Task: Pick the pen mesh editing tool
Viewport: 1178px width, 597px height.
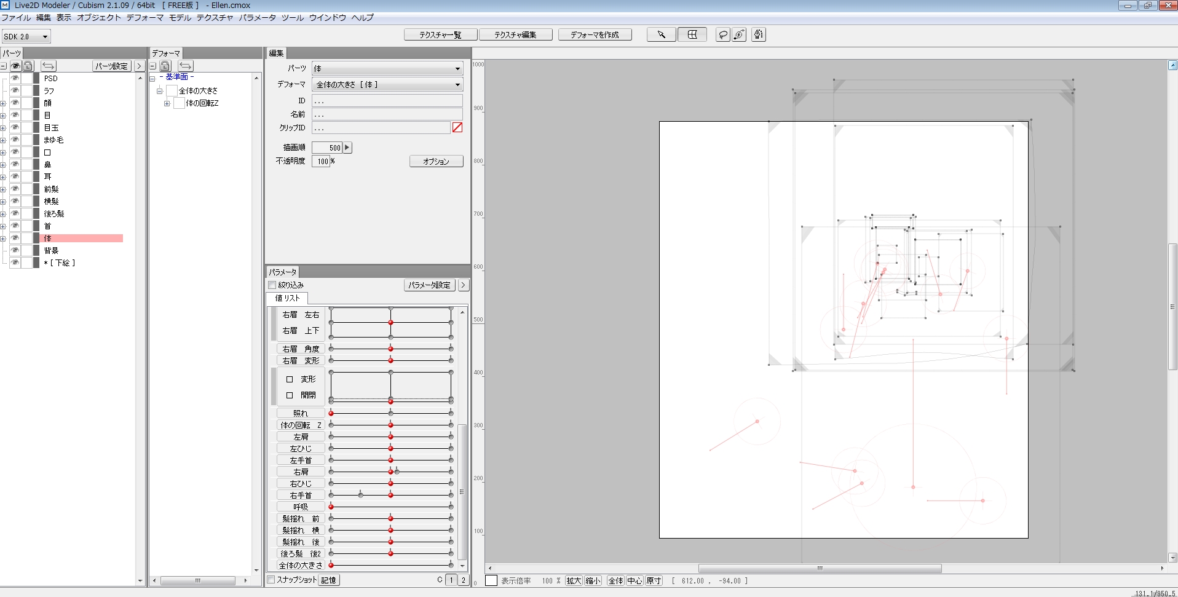Action: 759,35
